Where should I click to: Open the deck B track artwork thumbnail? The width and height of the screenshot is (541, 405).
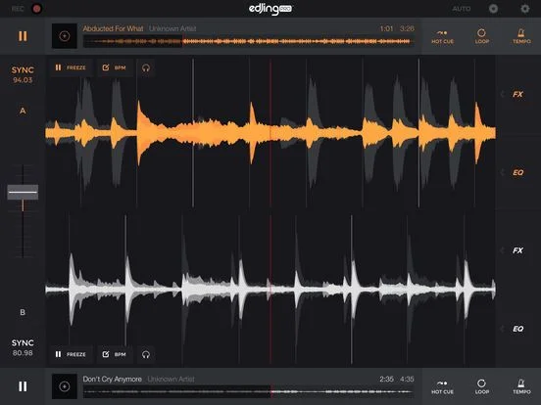click(x=64, y=386)
